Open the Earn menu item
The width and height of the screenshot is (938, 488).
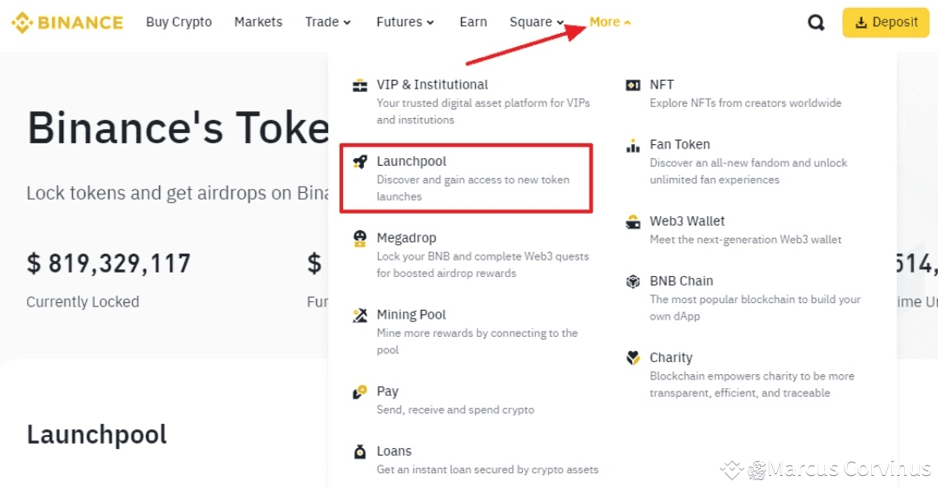473,23
